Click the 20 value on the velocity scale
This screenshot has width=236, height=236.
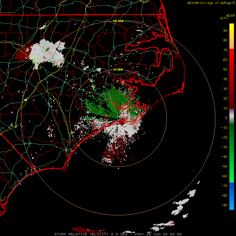[225, 99]
